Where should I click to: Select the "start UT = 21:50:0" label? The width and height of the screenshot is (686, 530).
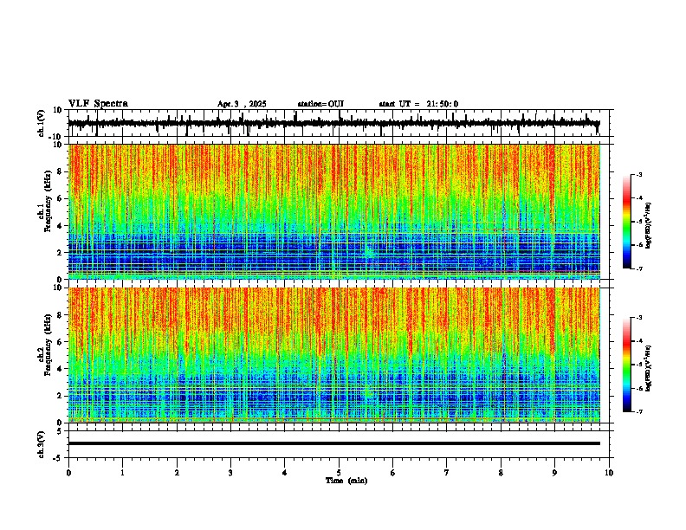[418, 104]
